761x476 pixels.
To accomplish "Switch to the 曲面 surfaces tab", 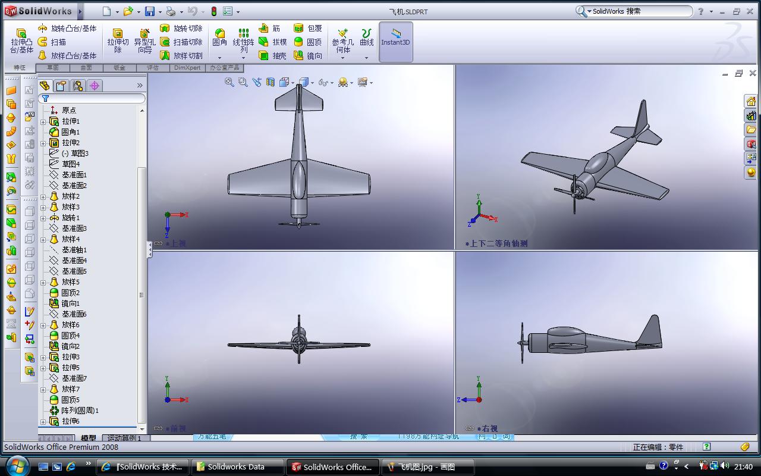I will coord(86,68).
